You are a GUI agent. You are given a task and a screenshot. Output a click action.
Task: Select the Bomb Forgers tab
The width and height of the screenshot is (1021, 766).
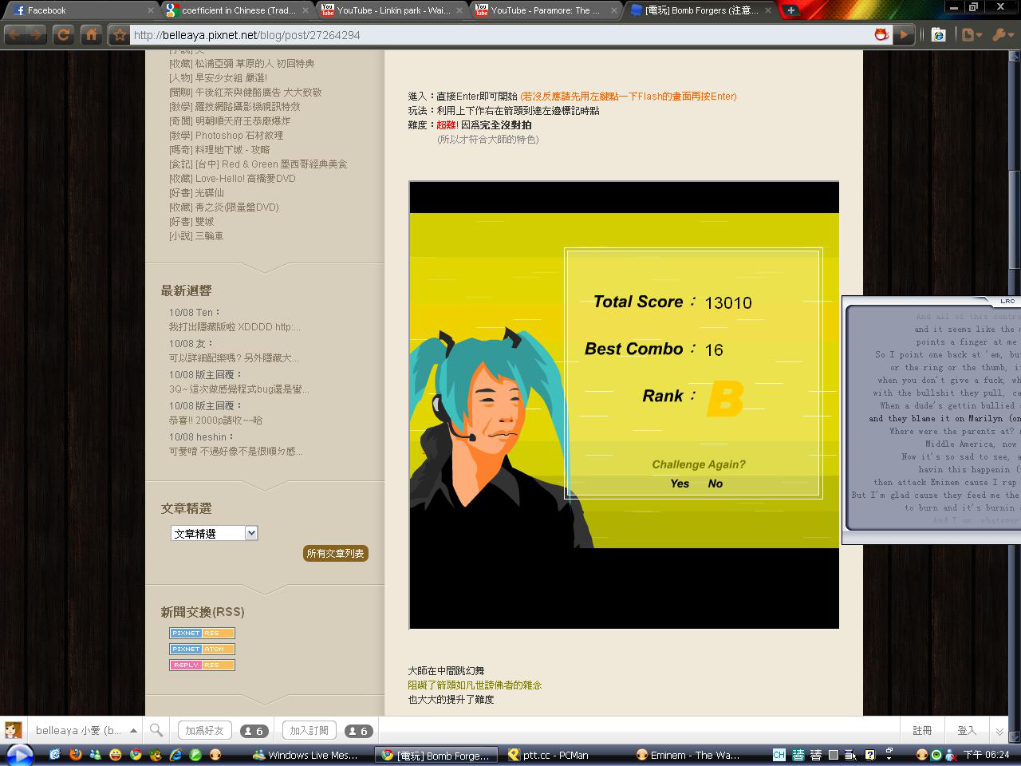pyautogui.click(x=701, y=10)
